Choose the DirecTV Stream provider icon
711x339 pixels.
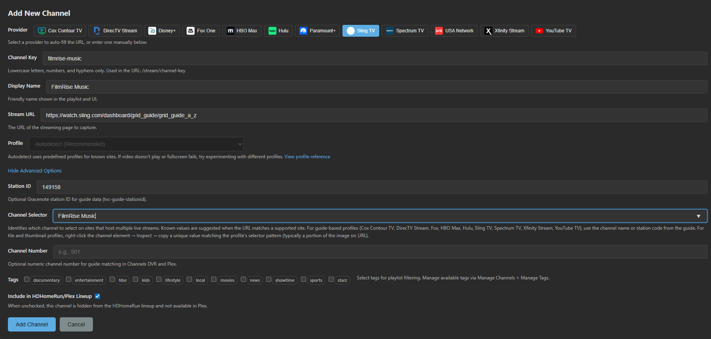[97, 31]
